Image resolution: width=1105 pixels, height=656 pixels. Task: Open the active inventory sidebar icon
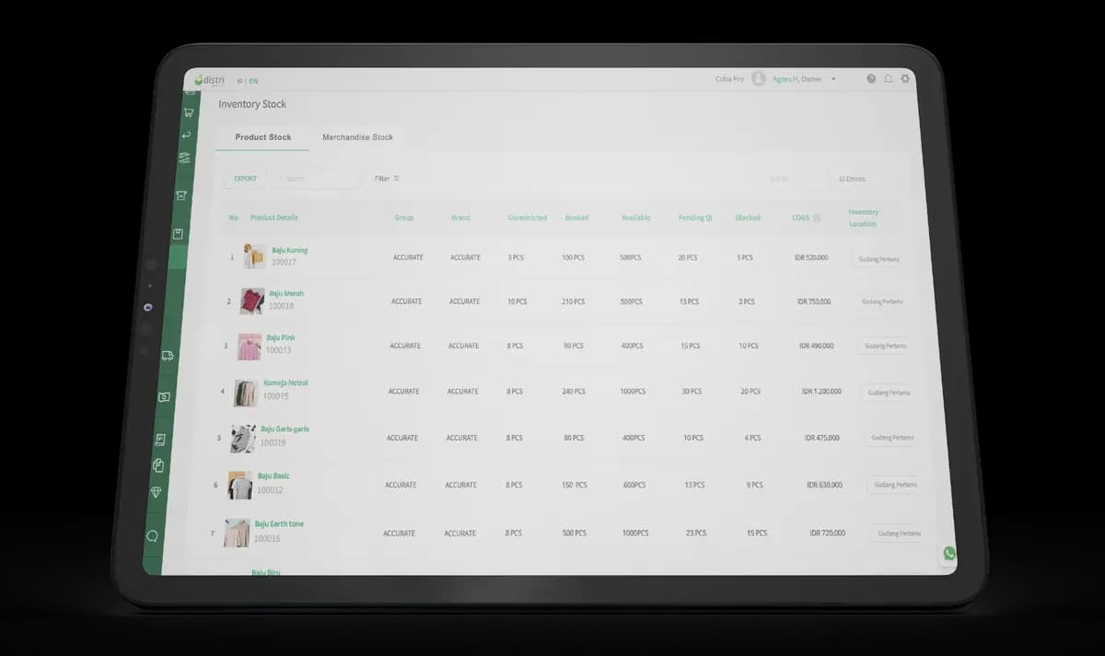(179, 234)
